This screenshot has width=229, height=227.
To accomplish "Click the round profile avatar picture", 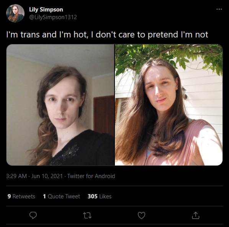I will (x=15, y=13).
